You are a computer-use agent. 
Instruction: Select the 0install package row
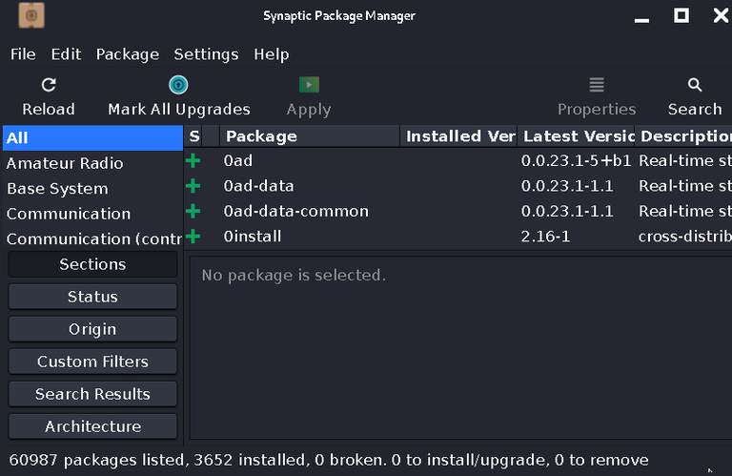click(x=253, y=236)
